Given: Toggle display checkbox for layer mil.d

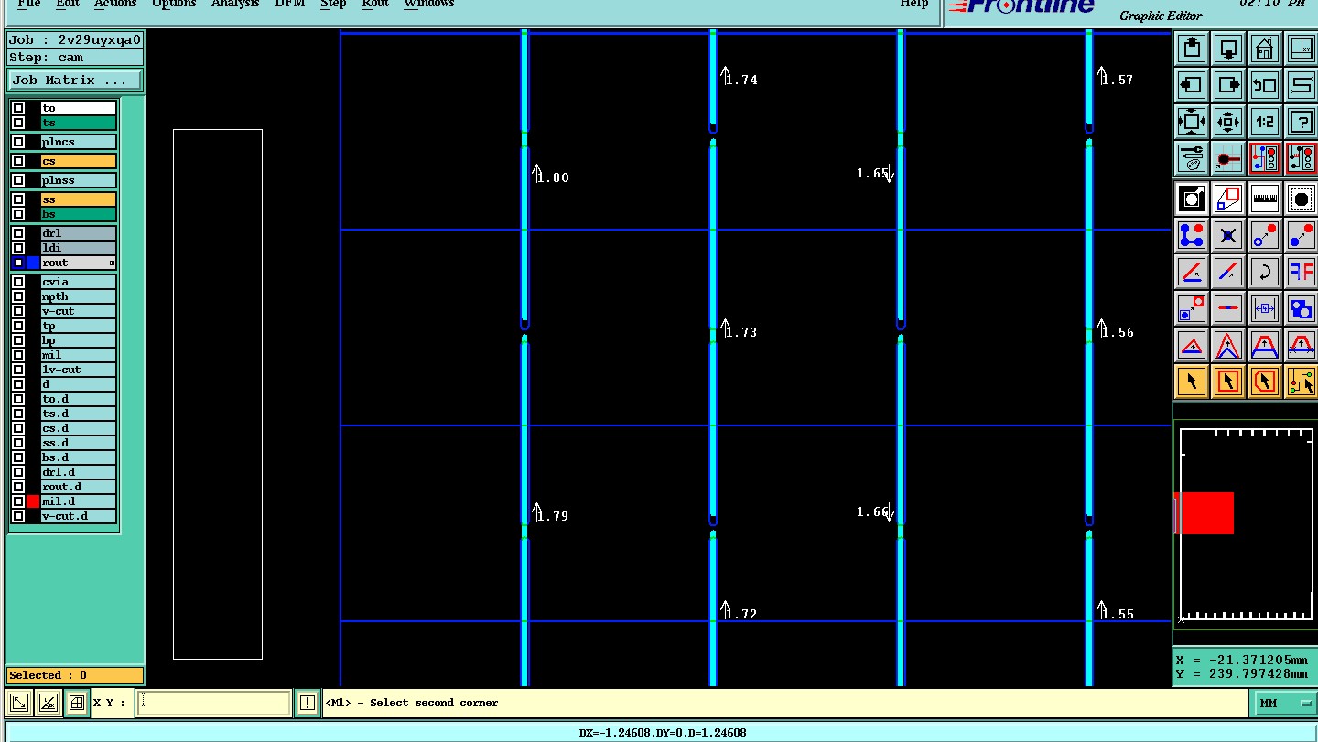Looking at the screenshot, I should pos(18,501).
